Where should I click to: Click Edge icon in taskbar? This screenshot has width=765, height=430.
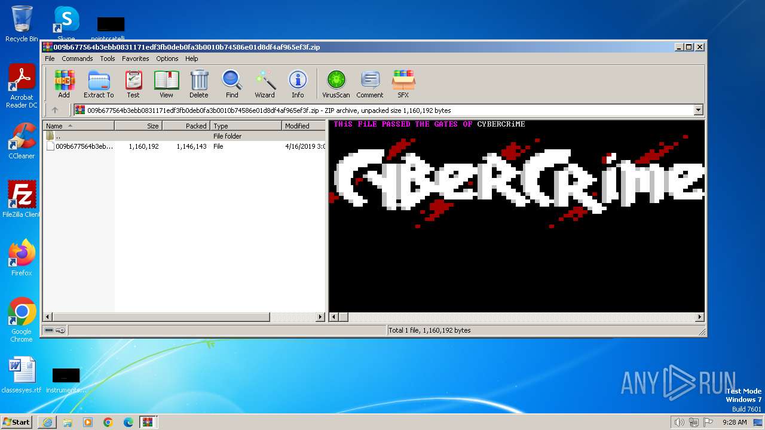point(128,422)
